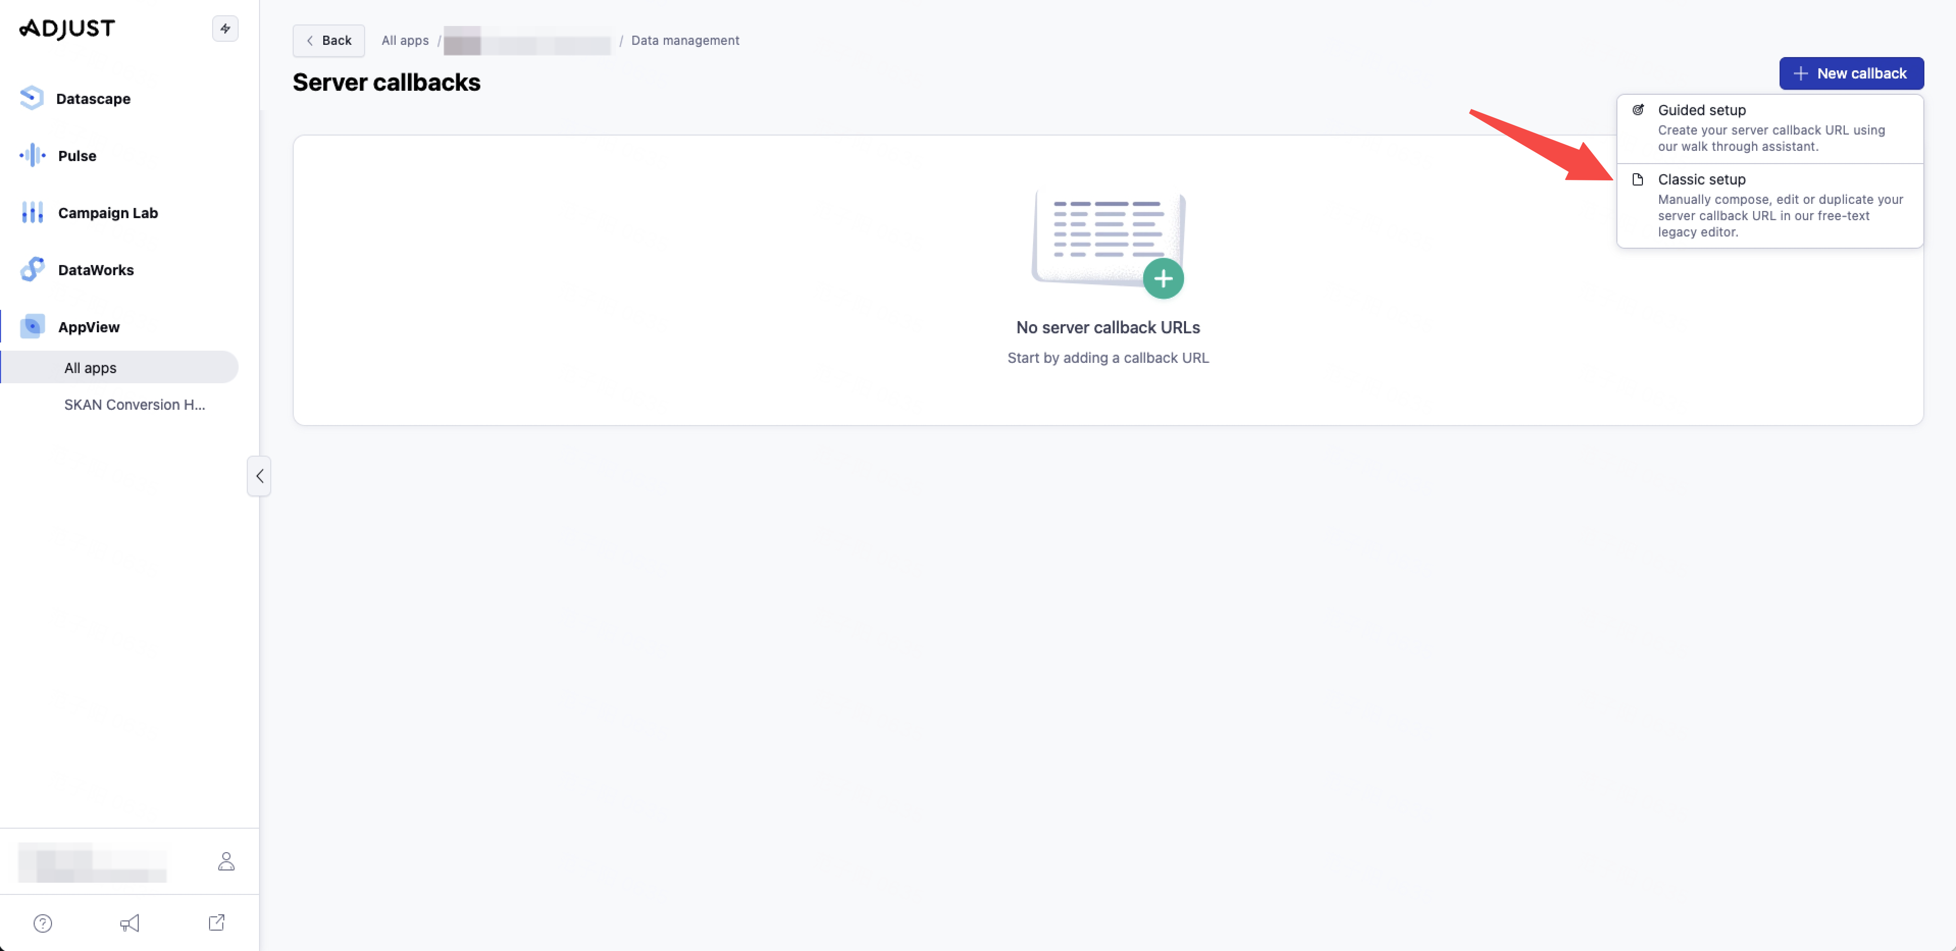Click the help question mark icon
1956x951 pixels.
click(42, 923)
